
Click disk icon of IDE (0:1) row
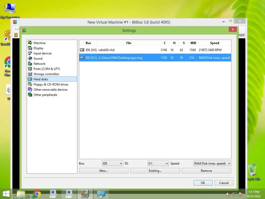pyautogui.click(x=82, y=58)
